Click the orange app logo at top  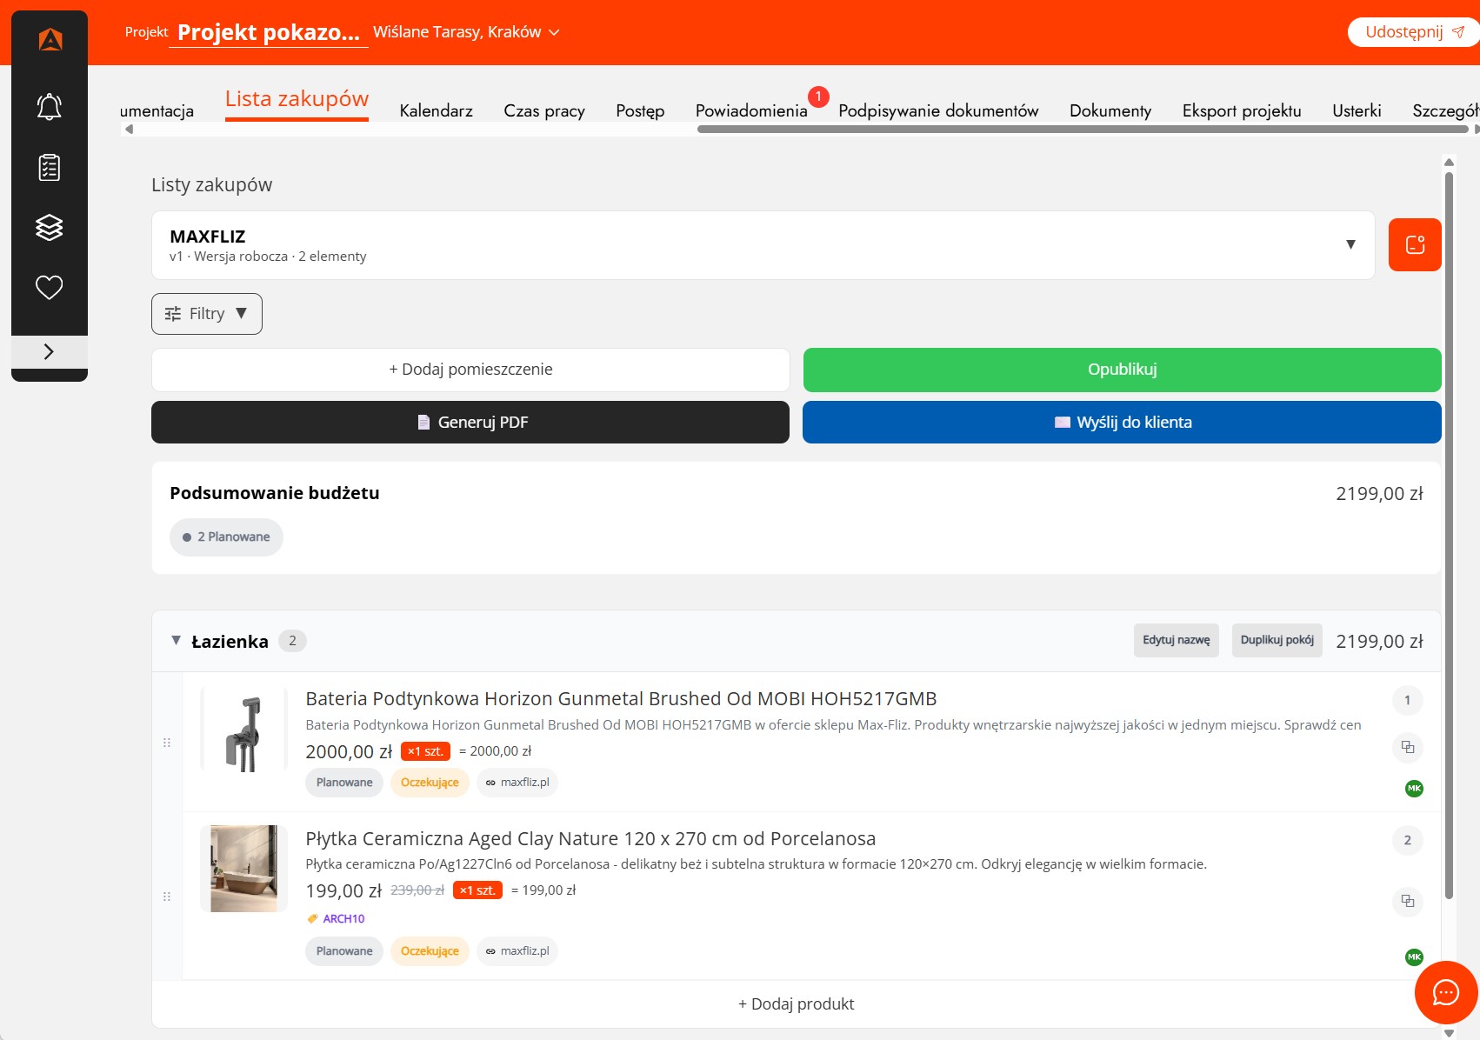point(50,39)
